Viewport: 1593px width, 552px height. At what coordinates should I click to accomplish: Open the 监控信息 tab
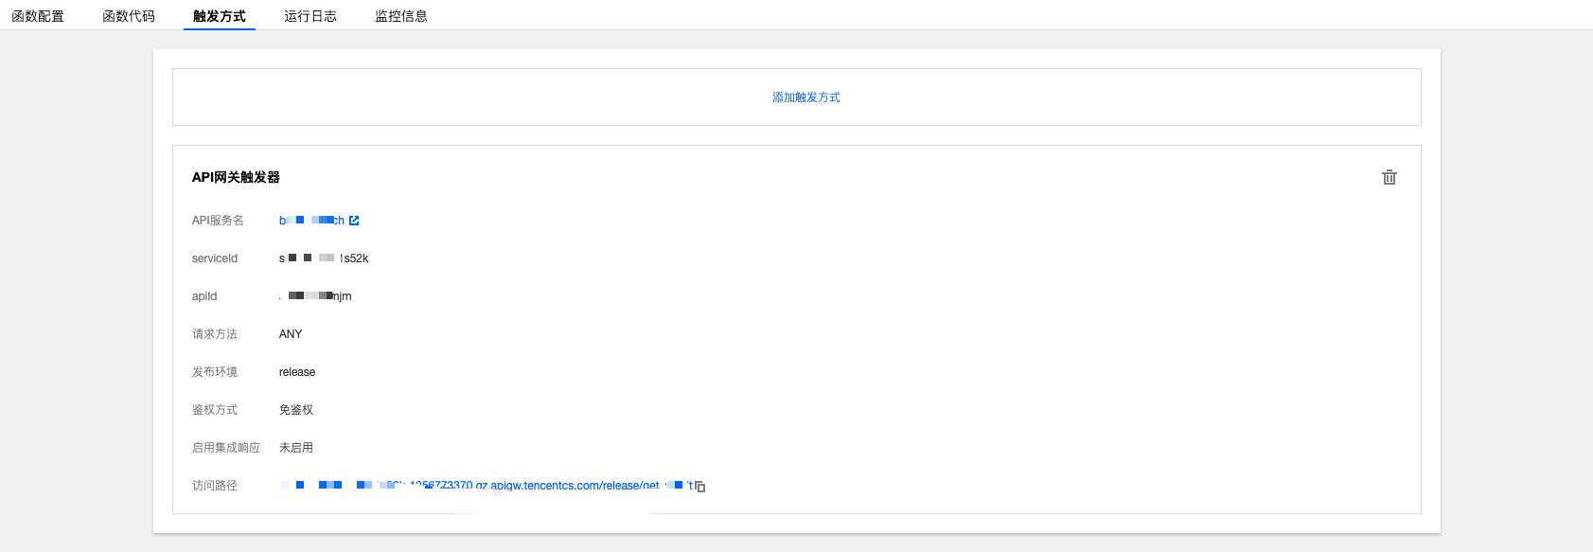pyautogui.click(x=401, y=16)
